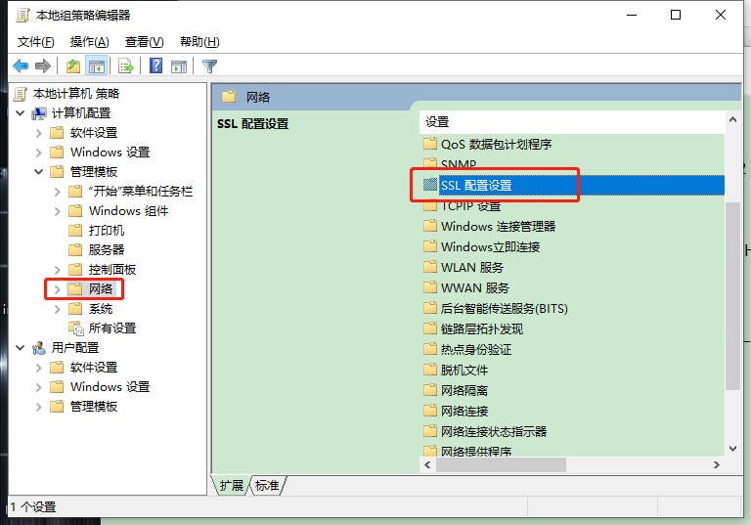Click the SSL 配置设置 item icon
Viewport: 751px width, 525px height.
click(430, 185)
